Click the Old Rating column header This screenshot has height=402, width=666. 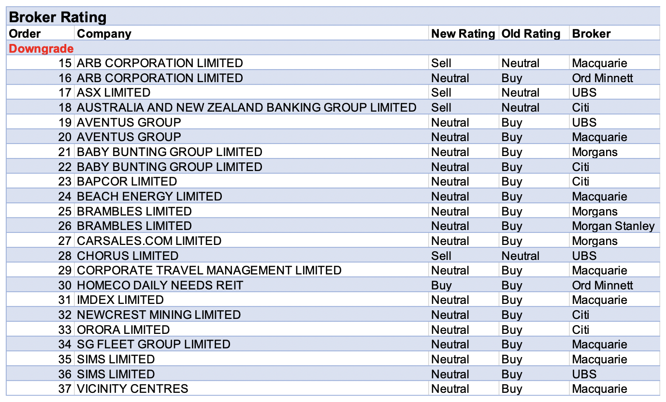(x=531, y=33)
